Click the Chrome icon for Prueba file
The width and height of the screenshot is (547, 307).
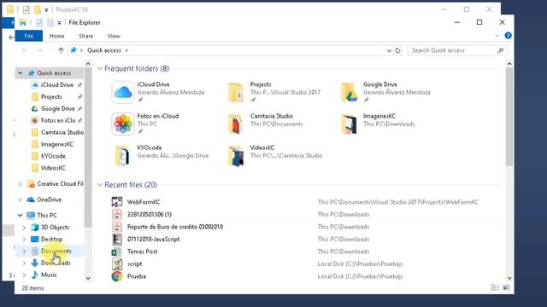pos(117,276)
